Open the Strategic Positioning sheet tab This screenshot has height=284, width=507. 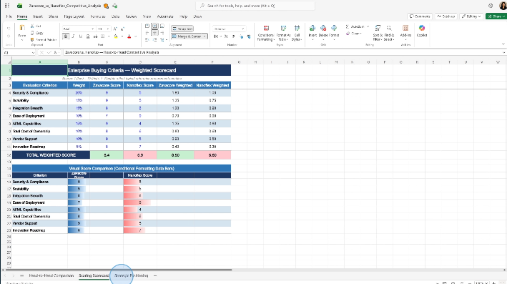(x=131, y=275)
